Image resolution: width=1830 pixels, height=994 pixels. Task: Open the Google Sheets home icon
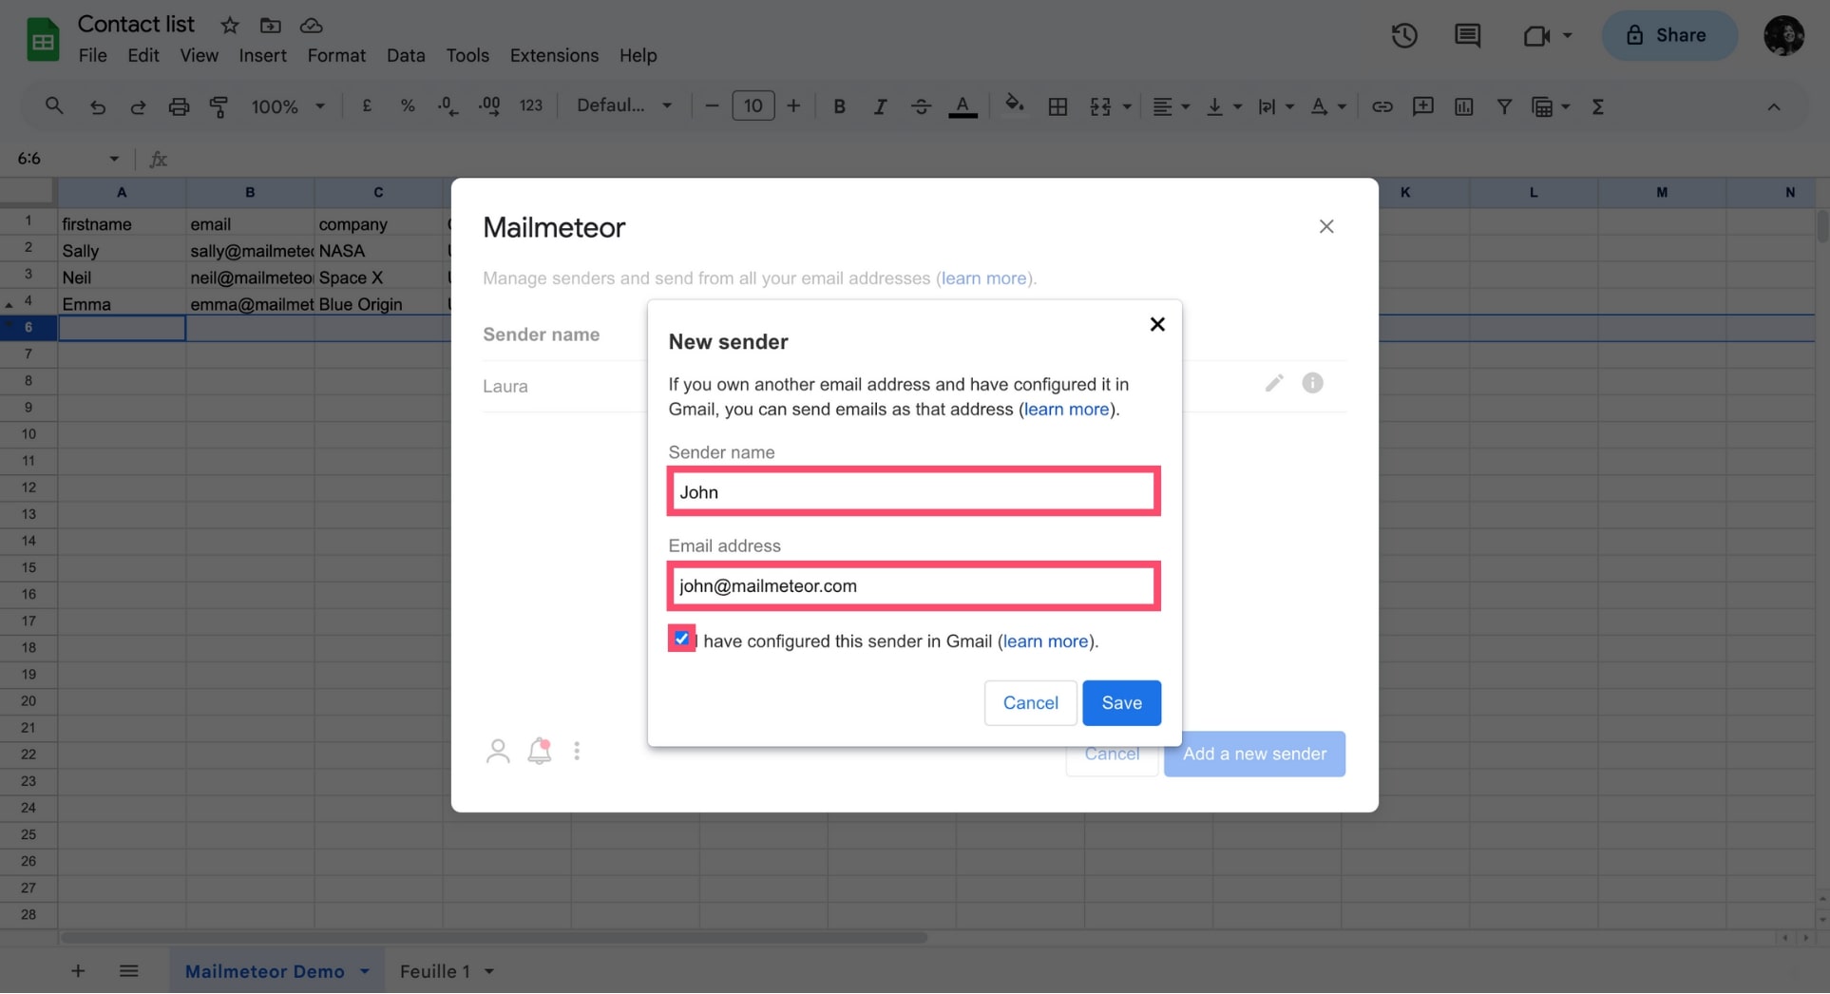(43, 40)
